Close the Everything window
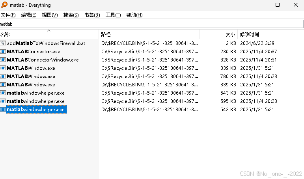Screen dimensions: 304x179 point(295,5)
